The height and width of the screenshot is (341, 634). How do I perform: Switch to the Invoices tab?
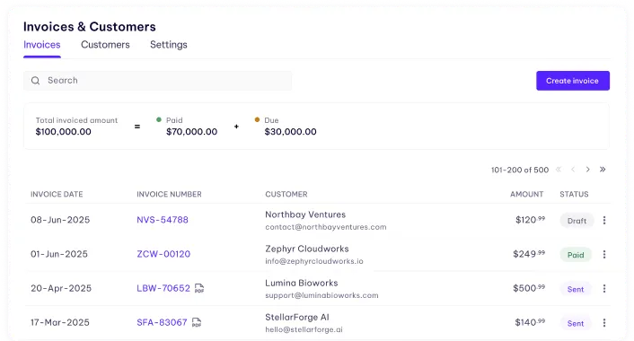tap(42, 45)
